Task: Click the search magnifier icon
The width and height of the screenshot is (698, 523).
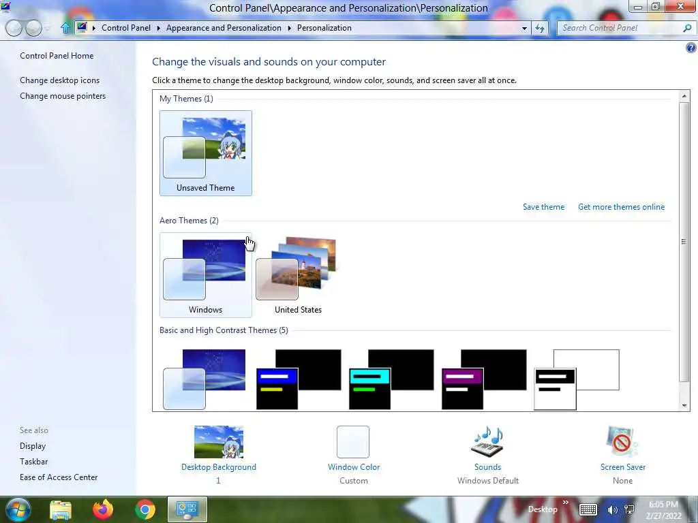Action: click(x=687, y=28)
